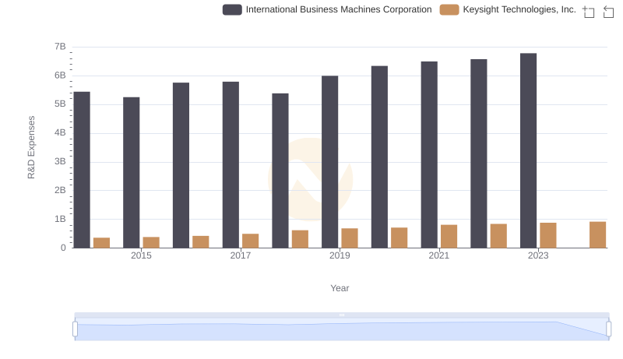Click the '2021' x-axis label
Viewport: 623px width, 359px height.
[439, 255]
